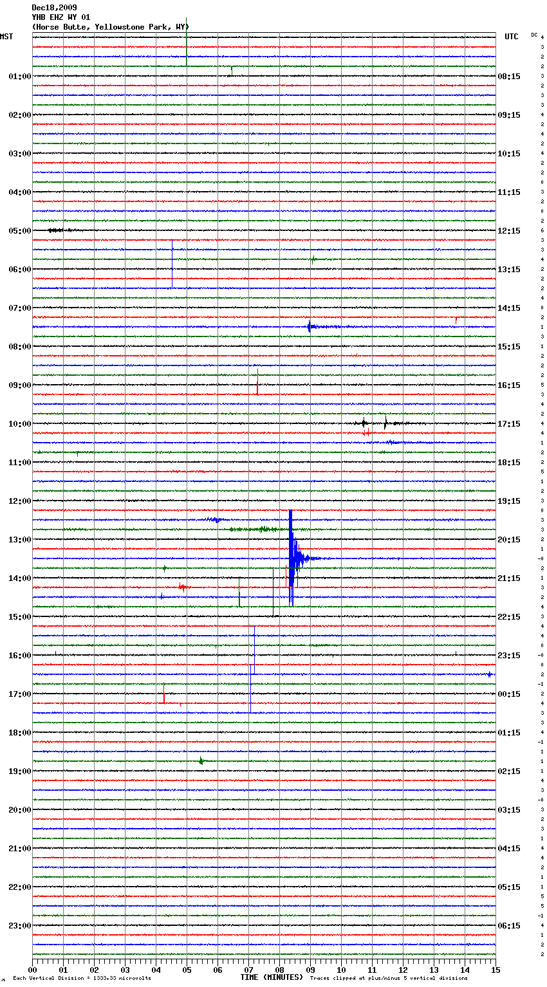Click the TIME (MINUTES) axis title
This screenshot has height=987, width=547.
pyautogui.click(x=272, y=977)
